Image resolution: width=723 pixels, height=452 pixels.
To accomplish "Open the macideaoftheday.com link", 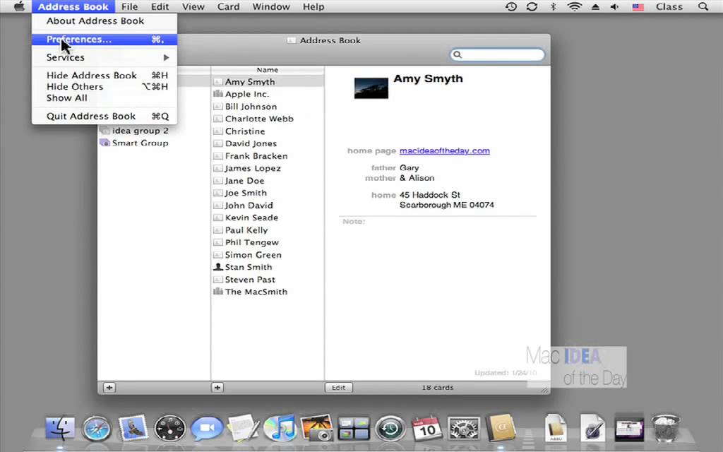I will point(445,151).
